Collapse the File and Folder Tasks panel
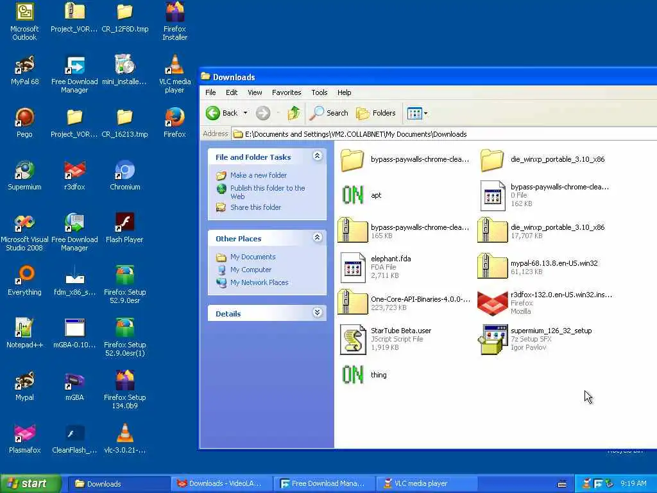 317,157
